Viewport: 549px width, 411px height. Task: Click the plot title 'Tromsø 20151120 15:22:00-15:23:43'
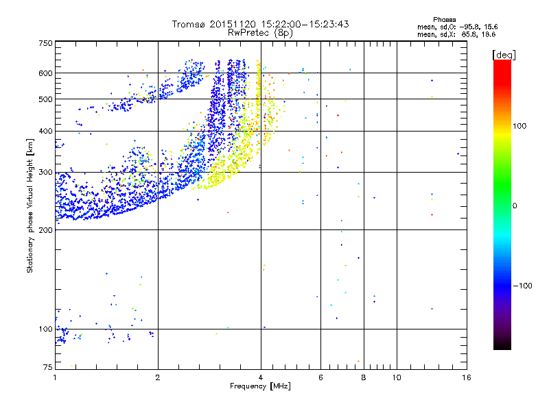click(260, 24)
